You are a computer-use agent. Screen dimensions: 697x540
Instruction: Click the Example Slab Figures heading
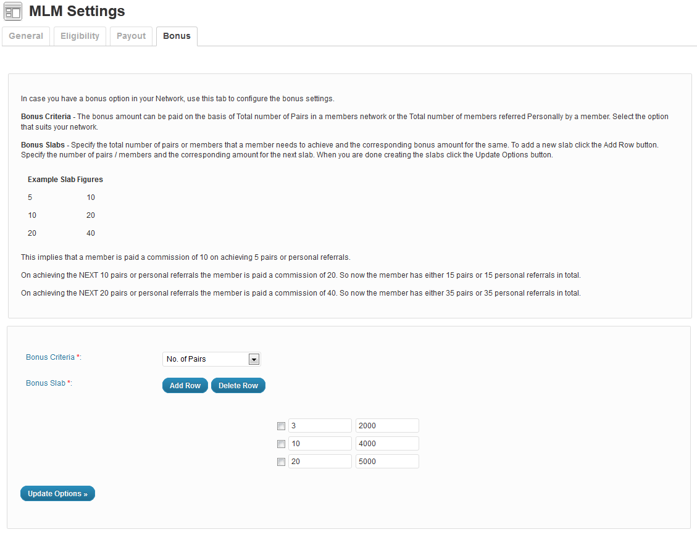pos(65,179)
